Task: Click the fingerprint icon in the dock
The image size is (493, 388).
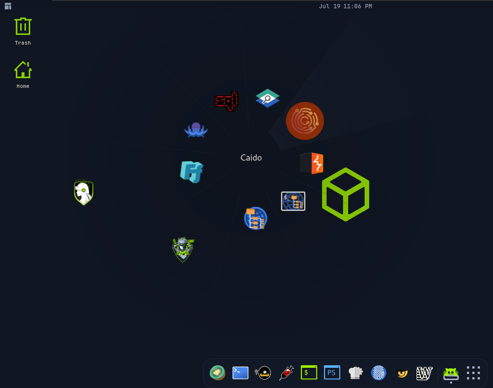Action: tap(378, 372)
